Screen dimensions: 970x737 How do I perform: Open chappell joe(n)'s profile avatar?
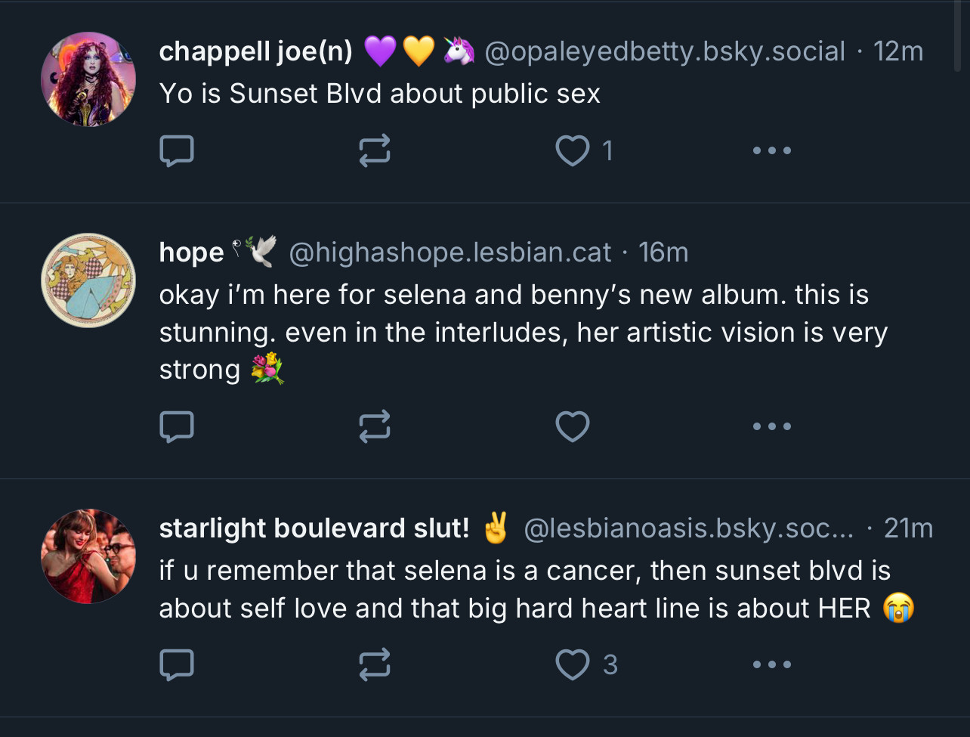88,79
